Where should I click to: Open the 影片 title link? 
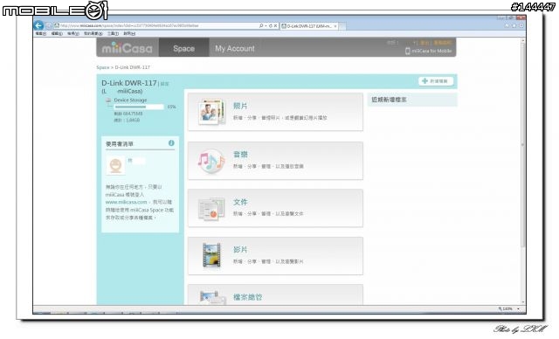pos(240,250)
